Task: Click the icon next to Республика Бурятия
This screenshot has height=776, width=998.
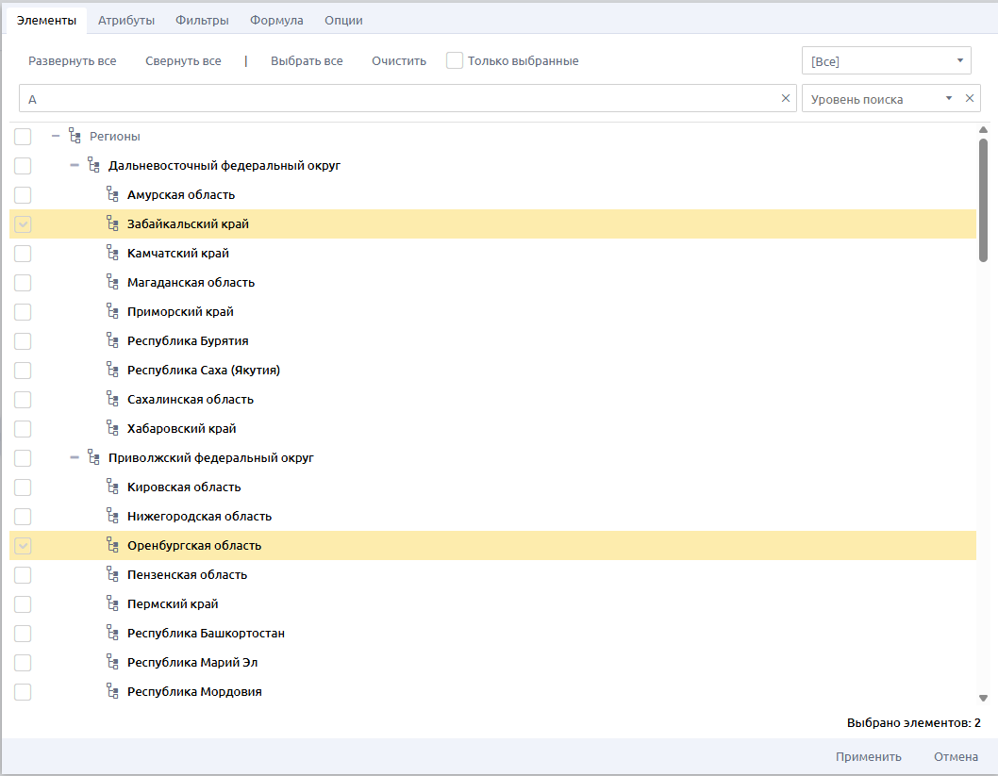Action: pos(112,341)
